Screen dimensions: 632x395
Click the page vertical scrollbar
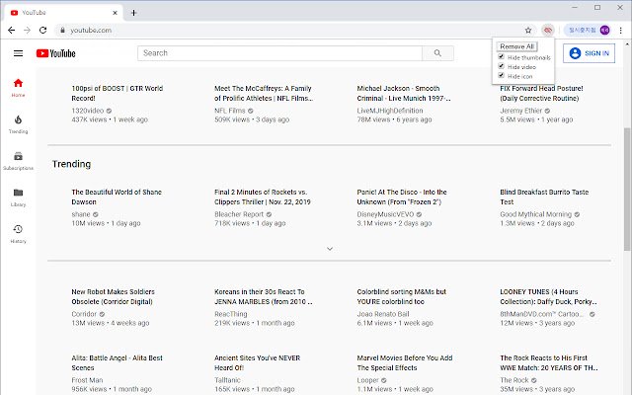pyautogui.click(x=628, y=190)
